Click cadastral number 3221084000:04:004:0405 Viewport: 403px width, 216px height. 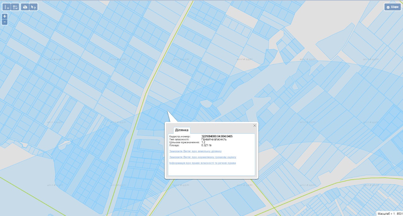tap(217, 136)
